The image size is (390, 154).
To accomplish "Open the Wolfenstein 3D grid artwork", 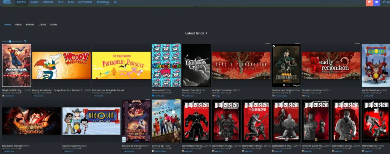I will (x=376, y=121).
